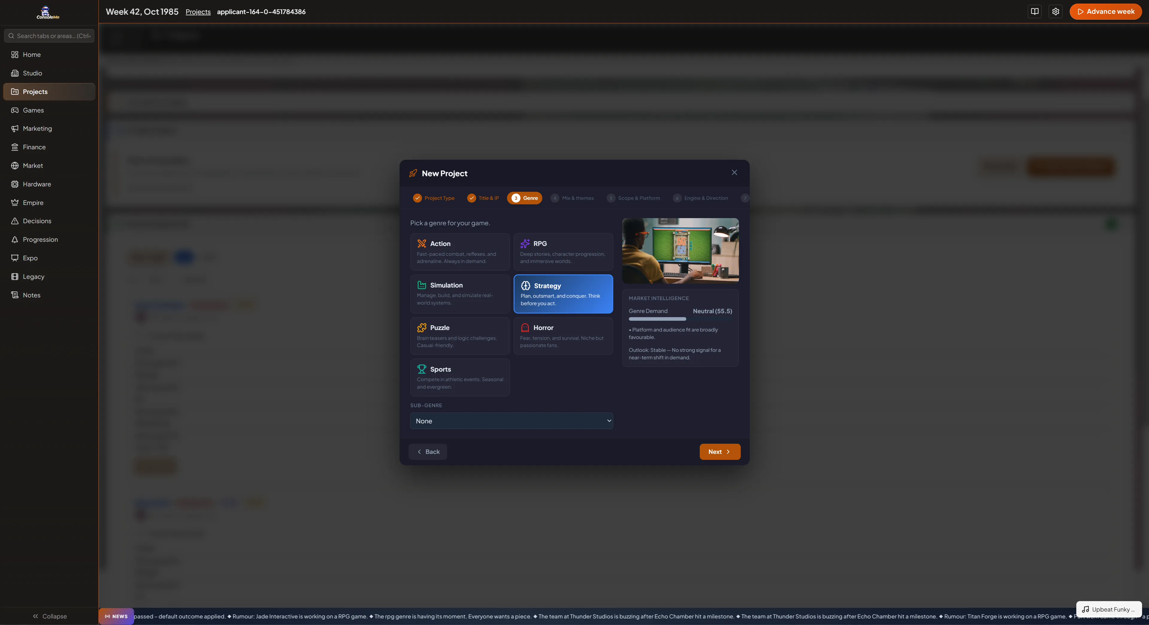
Task: Open the Upbeat Funky music selector
Action: pyautogui.click(x=1109, y=609)
